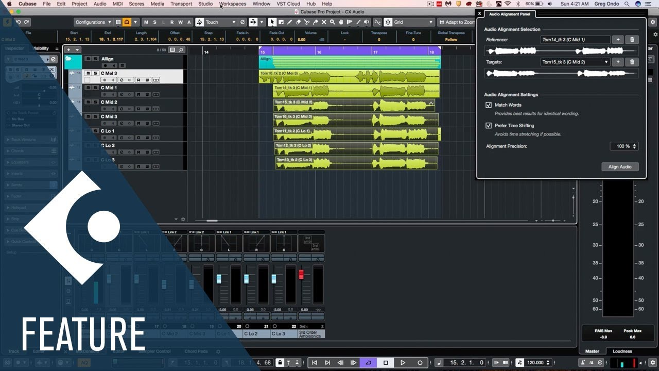Click the plus next to Targets
This screenshot has width=659, height=371.
click(618, 62)
